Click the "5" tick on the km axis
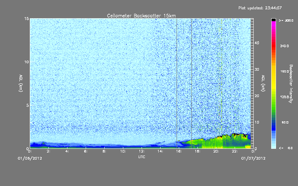 coord(28,105)
